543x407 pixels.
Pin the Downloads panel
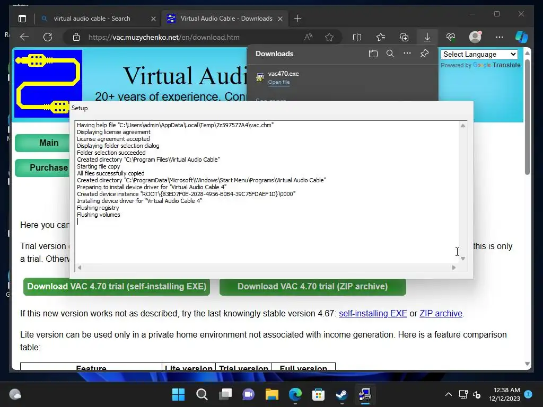pos(424,54)
